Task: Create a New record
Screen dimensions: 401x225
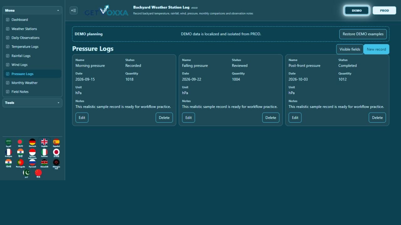Action: tap(376, 49)
